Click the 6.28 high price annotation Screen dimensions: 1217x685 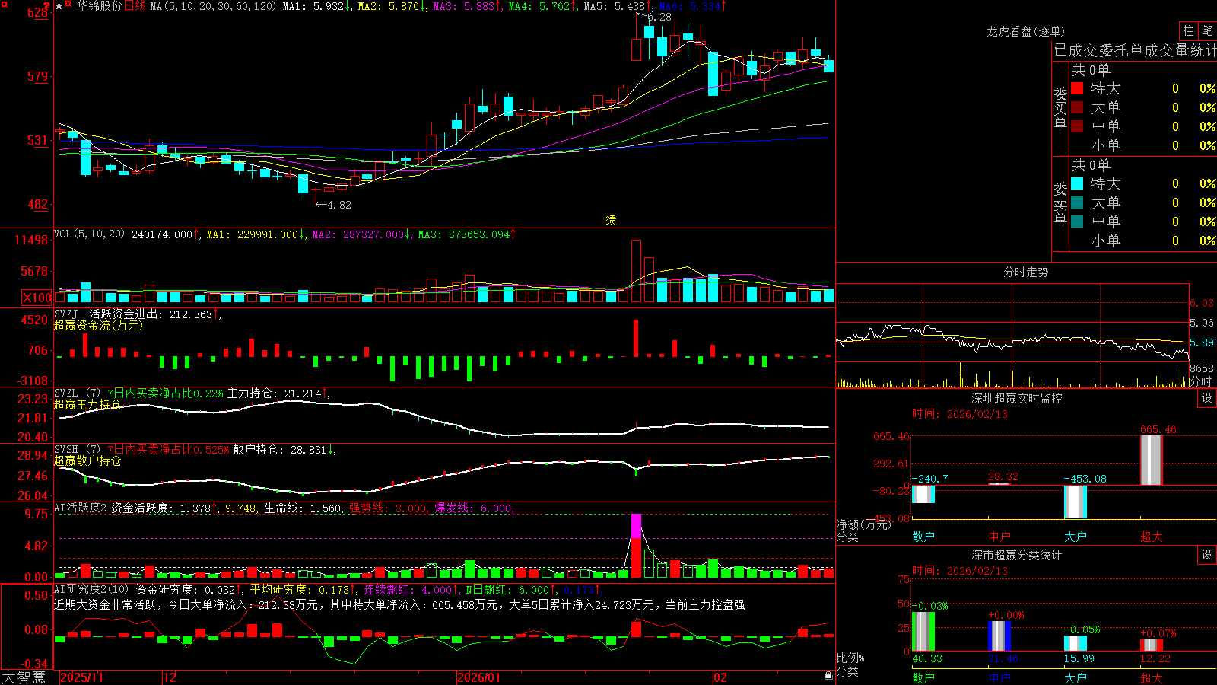pyautogui.click(x=659, y=17)
